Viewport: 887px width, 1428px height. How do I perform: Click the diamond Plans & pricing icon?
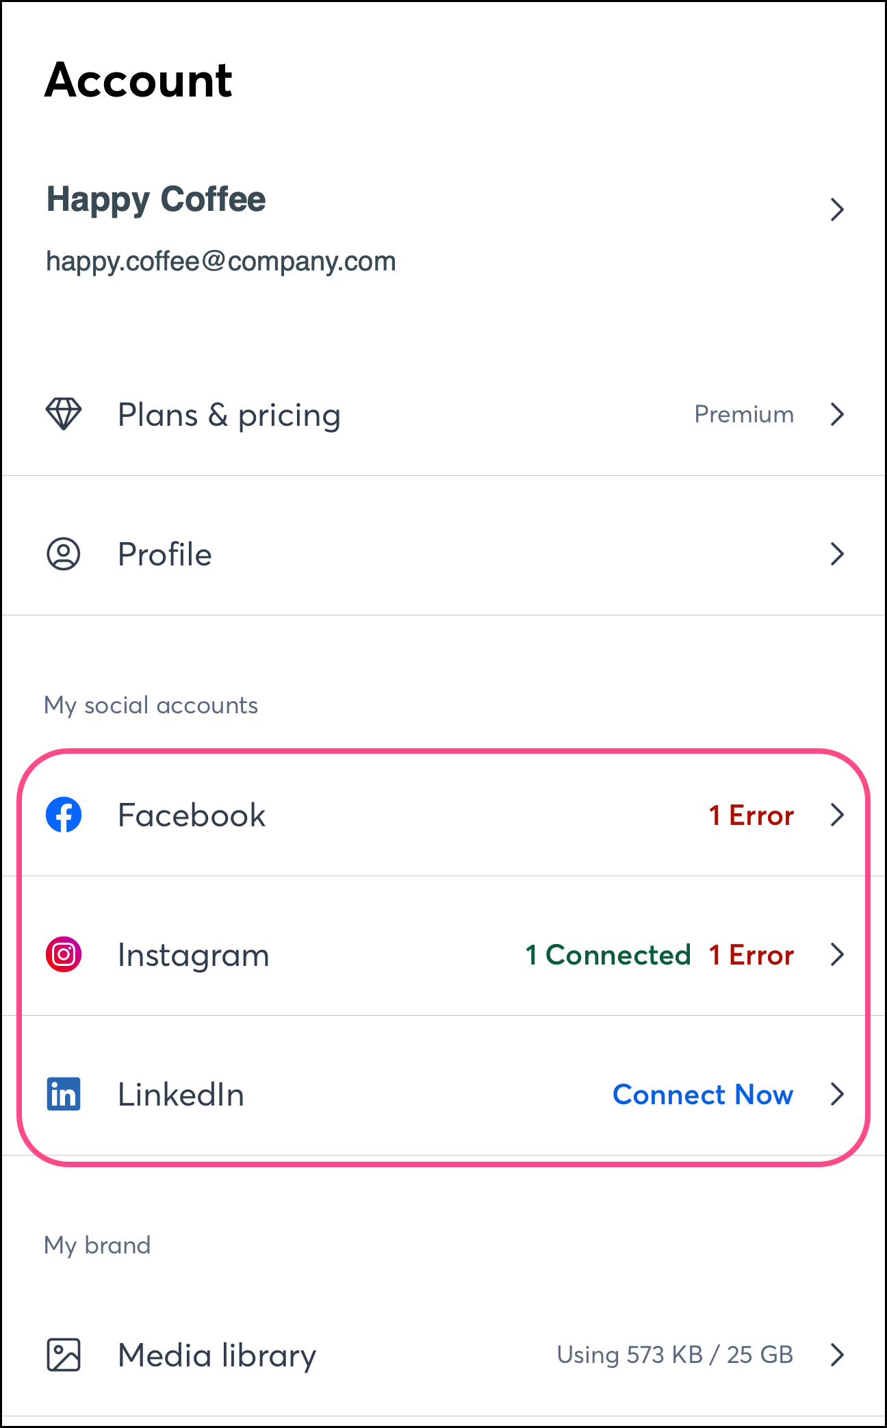64,414
